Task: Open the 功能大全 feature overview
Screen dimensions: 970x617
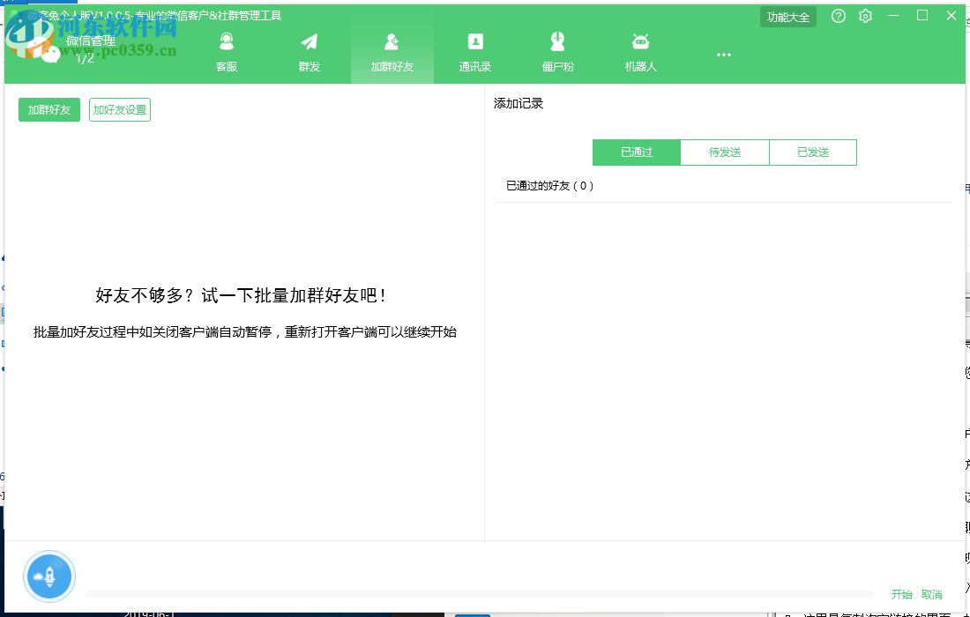Action: (787, 16)
